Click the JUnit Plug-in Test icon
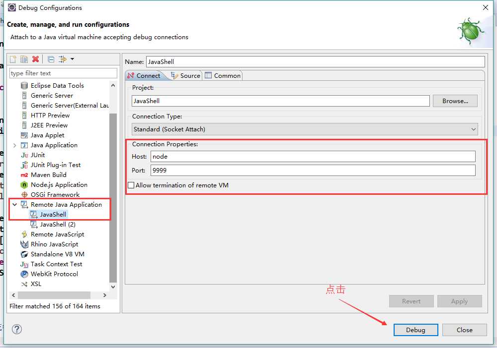The image size is (497, 348). (24, 165)
